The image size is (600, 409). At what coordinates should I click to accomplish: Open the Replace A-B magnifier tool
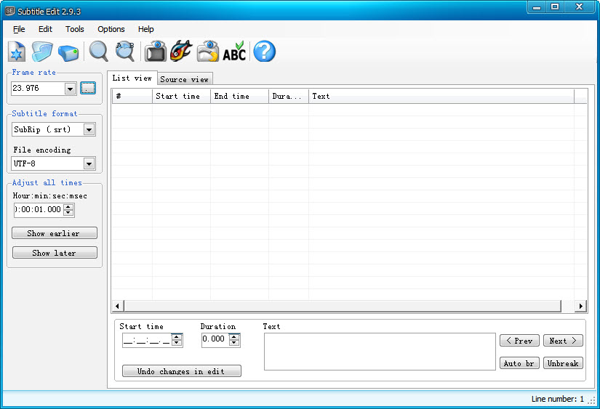pyautogui.click(x=125, y=52)
